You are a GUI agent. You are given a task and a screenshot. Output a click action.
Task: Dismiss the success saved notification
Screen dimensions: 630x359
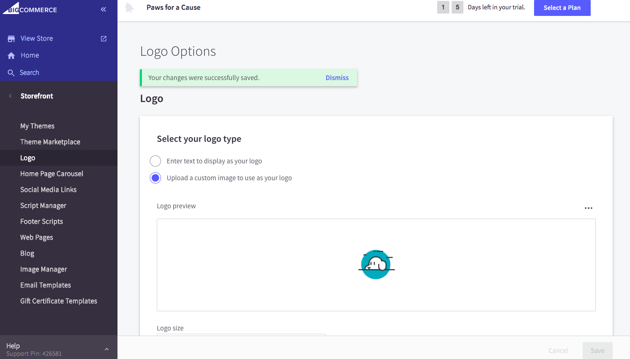pyautogui.click(x=337, y=78)
